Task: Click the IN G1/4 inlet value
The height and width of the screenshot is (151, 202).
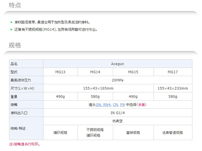Action: click(118, 113)
